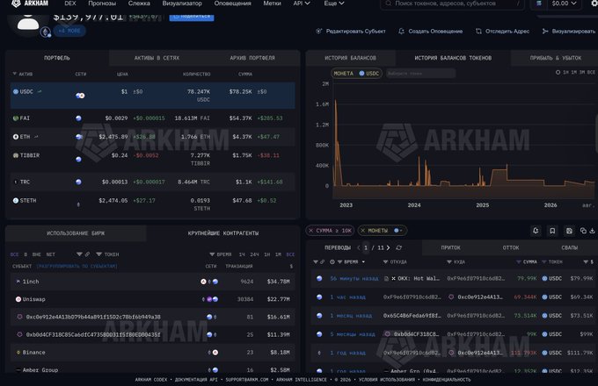Open the МОНЕТЫ chip coin dropdown
The image size is (598, 386).
pos(398,231)
